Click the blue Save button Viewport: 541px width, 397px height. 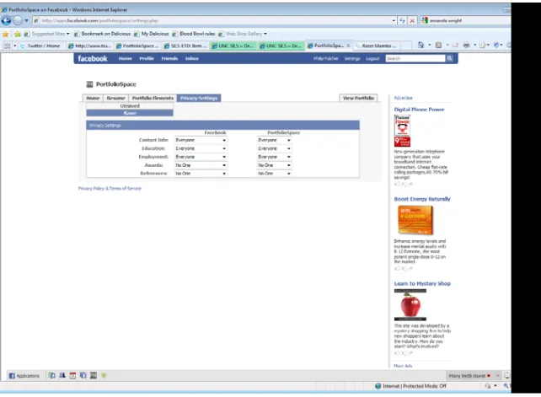point(130,113)
